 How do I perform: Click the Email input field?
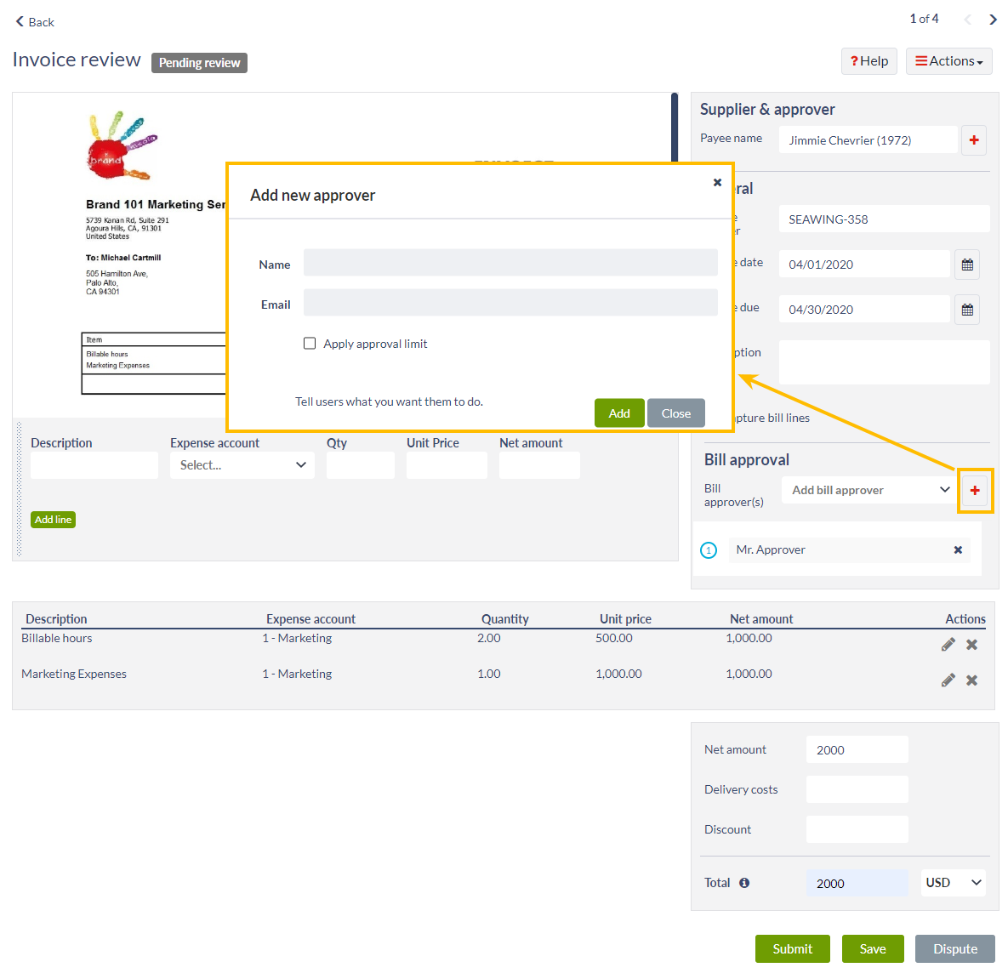(x=510, y=303)
